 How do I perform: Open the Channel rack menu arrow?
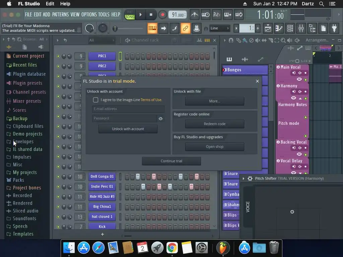[x=58, y=40]
